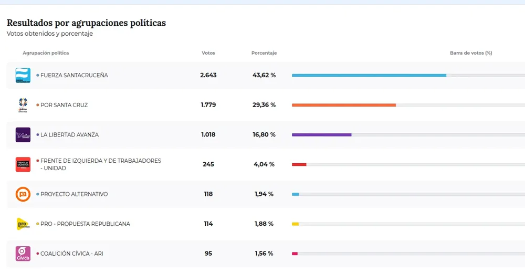The image size is (525, 273).
Task: Click the Barra de votos column header
Action: coord(470,53)
